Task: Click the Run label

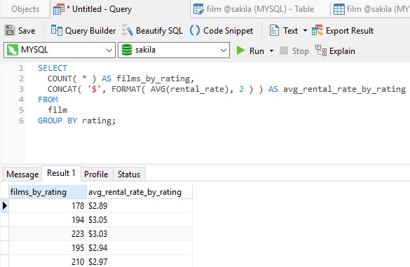Action: tap(257, 50)
